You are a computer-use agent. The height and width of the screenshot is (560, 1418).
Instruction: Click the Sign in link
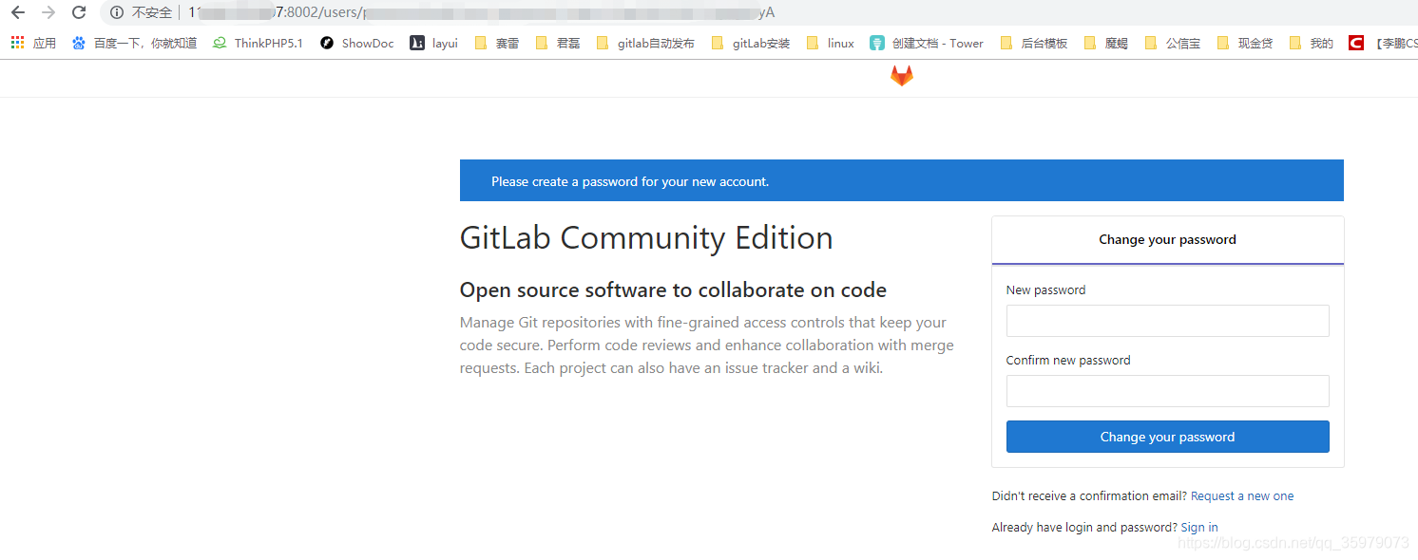[1199, 528]
